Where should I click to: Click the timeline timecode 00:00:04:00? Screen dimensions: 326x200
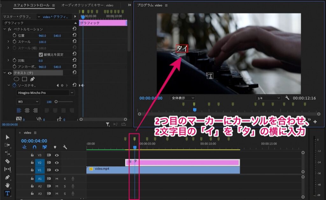tap(34, 141)
